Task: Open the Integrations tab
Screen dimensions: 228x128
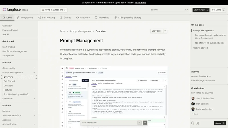Action: tap(25, 18)
